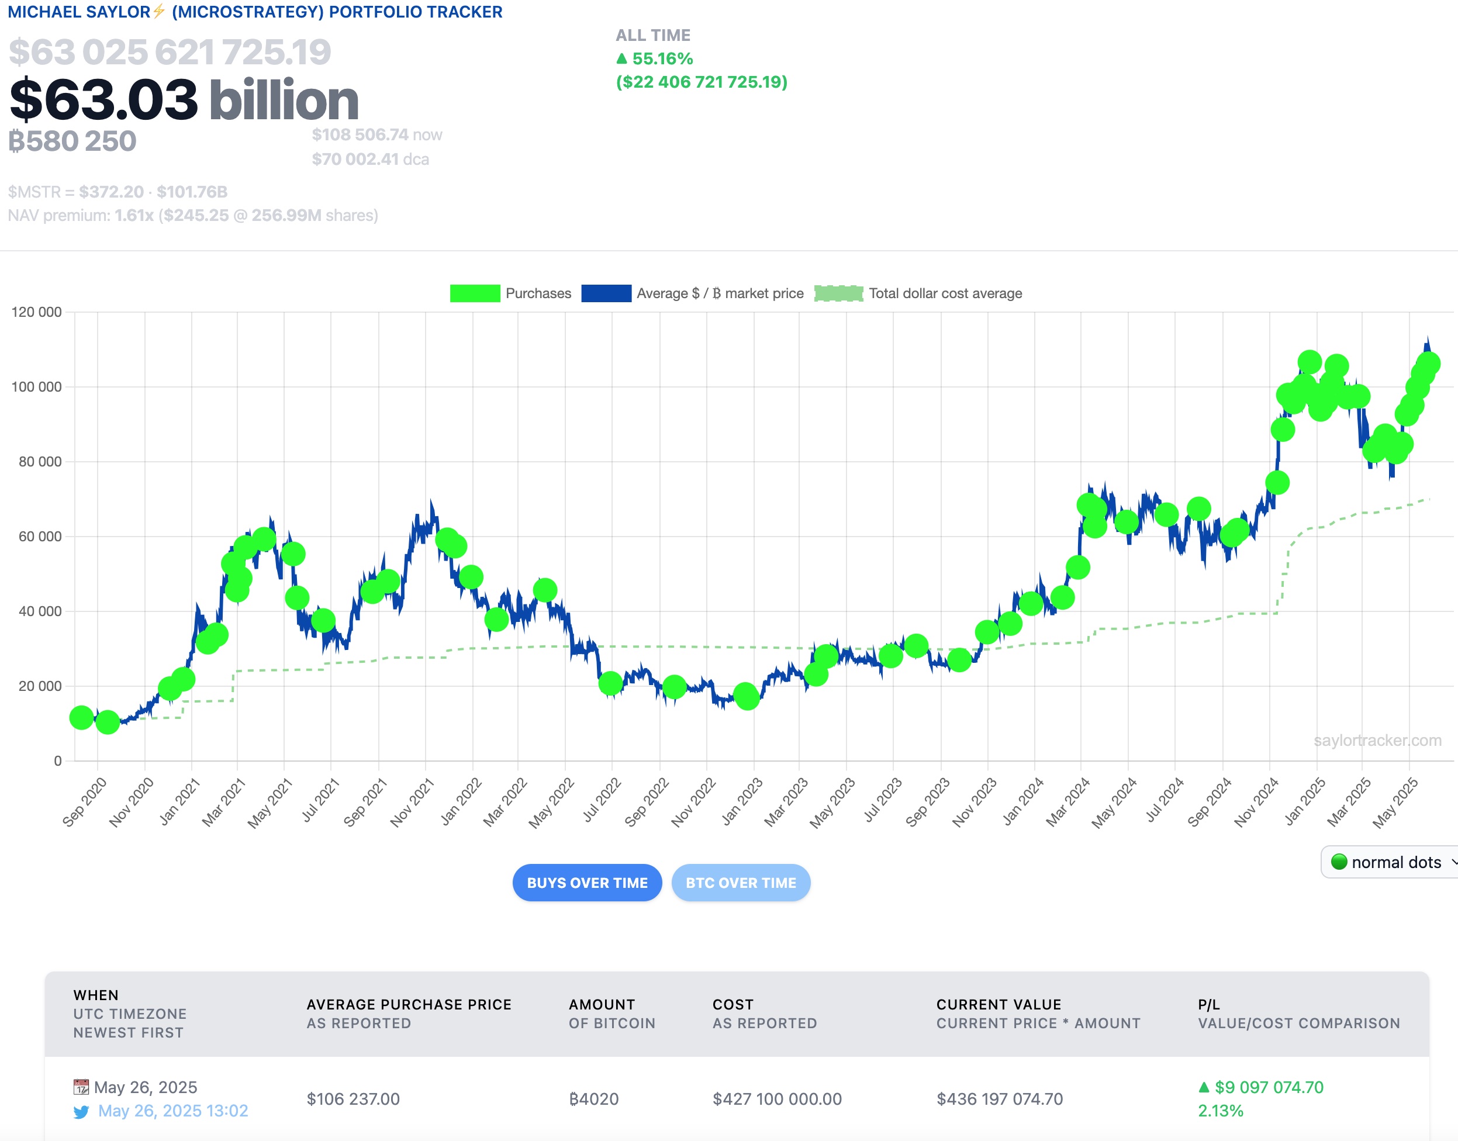The height and width of the screenshot is (1141, 1458).
Task: Click the ALL TIME label
Action: point(653,34)
